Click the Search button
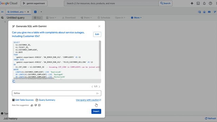This screenshot has height=122, width=217. click(x=165, y=3)
